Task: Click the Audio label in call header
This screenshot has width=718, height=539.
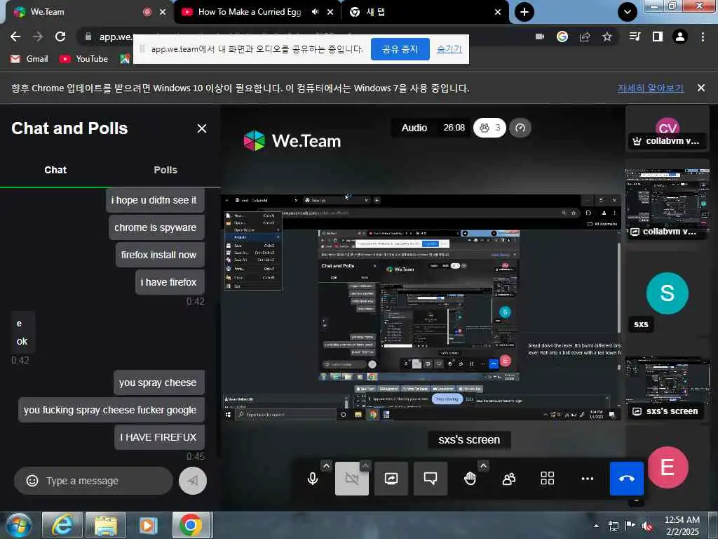Action: [x=414, y=128]
